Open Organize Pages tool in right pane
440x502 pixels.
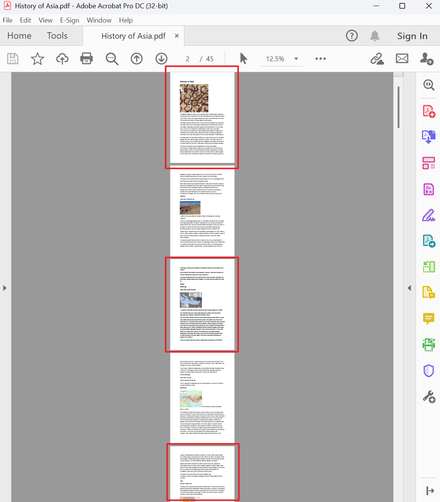[429, 163]
